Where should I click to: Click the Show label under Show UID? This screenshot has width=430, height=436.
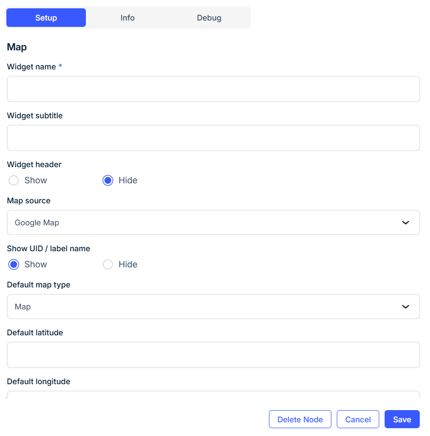[x=36, y=264]
